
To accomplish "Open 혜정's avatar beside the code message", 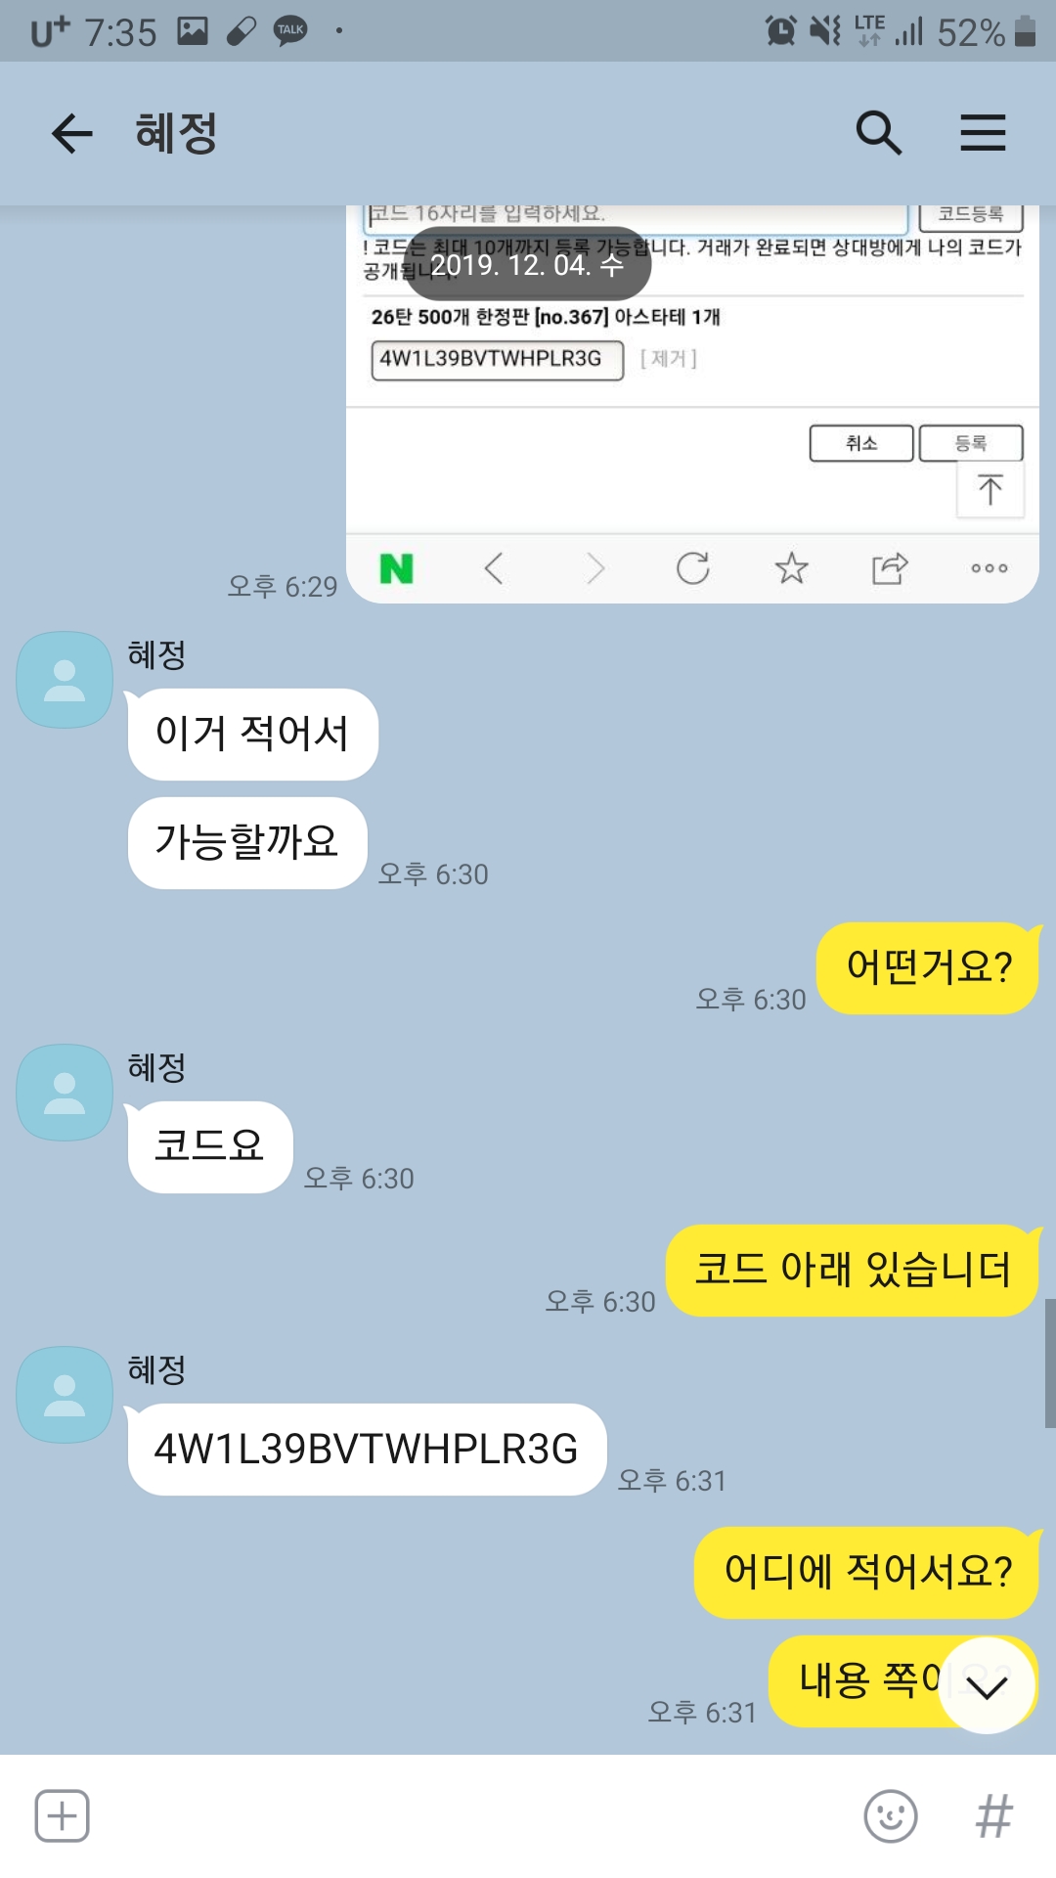I will pyautogui.click(x=65, y=1395).
